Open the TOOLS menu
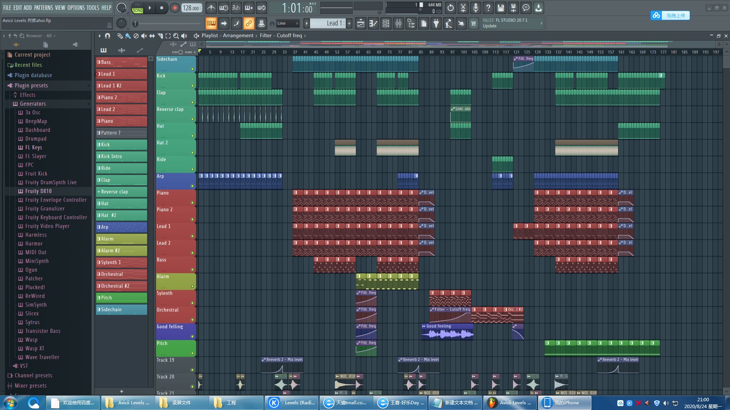Screen dimensions: 730x410 click(x=92, y=8)
